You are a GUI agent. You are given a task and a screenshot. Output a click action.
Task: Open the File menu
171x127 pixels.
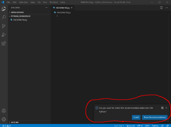pyautogui.click(x=8, y=2)
